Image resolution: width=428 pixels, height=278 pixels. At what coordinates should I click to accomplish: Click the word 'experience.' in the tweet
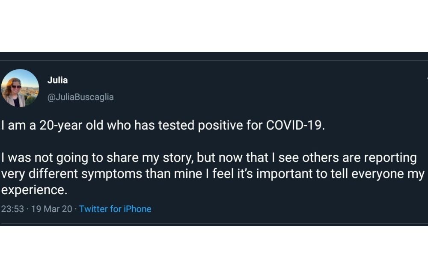tap(34, 190)
